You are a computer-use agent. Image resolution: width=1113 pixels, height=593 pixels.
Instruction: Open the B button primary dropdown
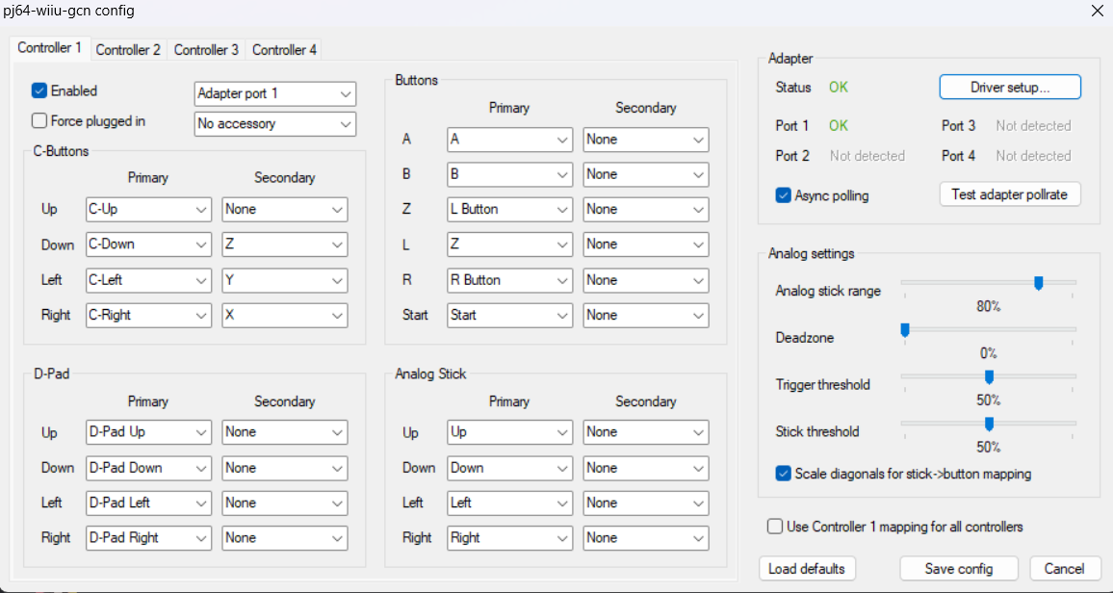(509, 174)
